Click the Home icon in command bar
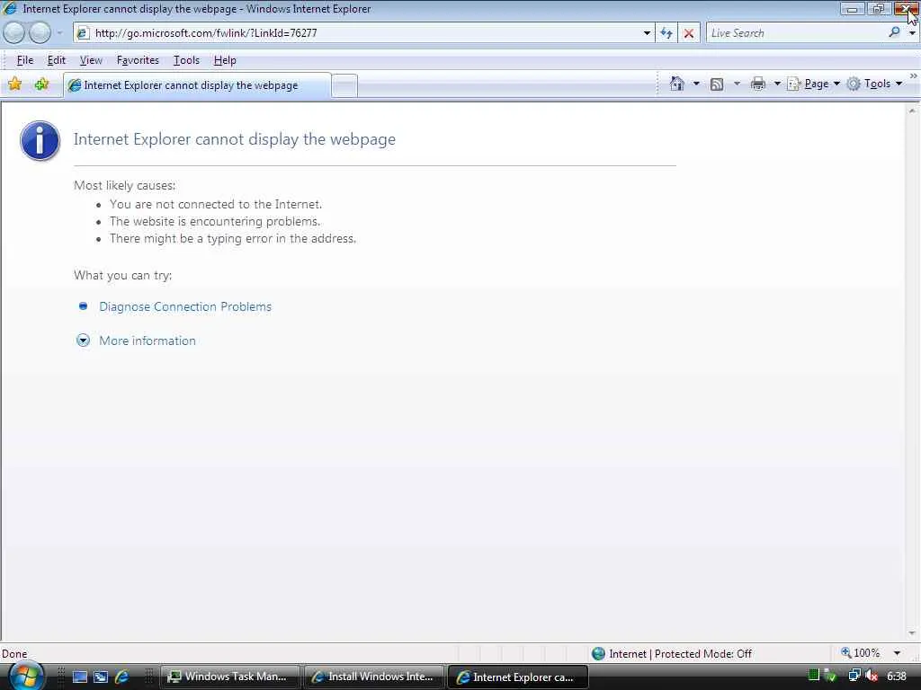 (x=676, y=84)
